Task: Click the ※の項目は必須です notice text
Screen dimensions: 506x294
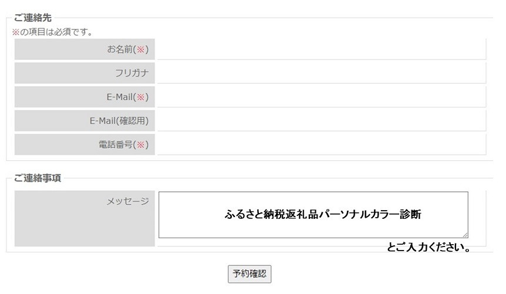Action: click(53, 32)
